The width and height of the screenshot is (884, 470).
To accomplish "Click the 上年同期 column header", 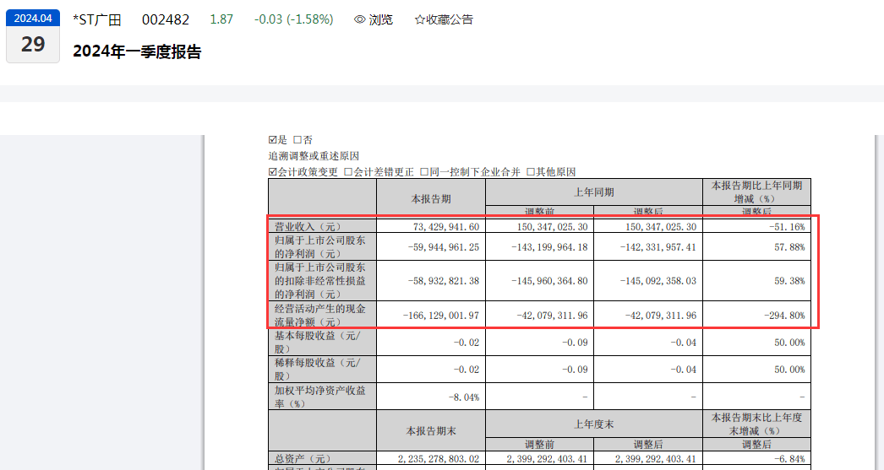I will 593,192.
